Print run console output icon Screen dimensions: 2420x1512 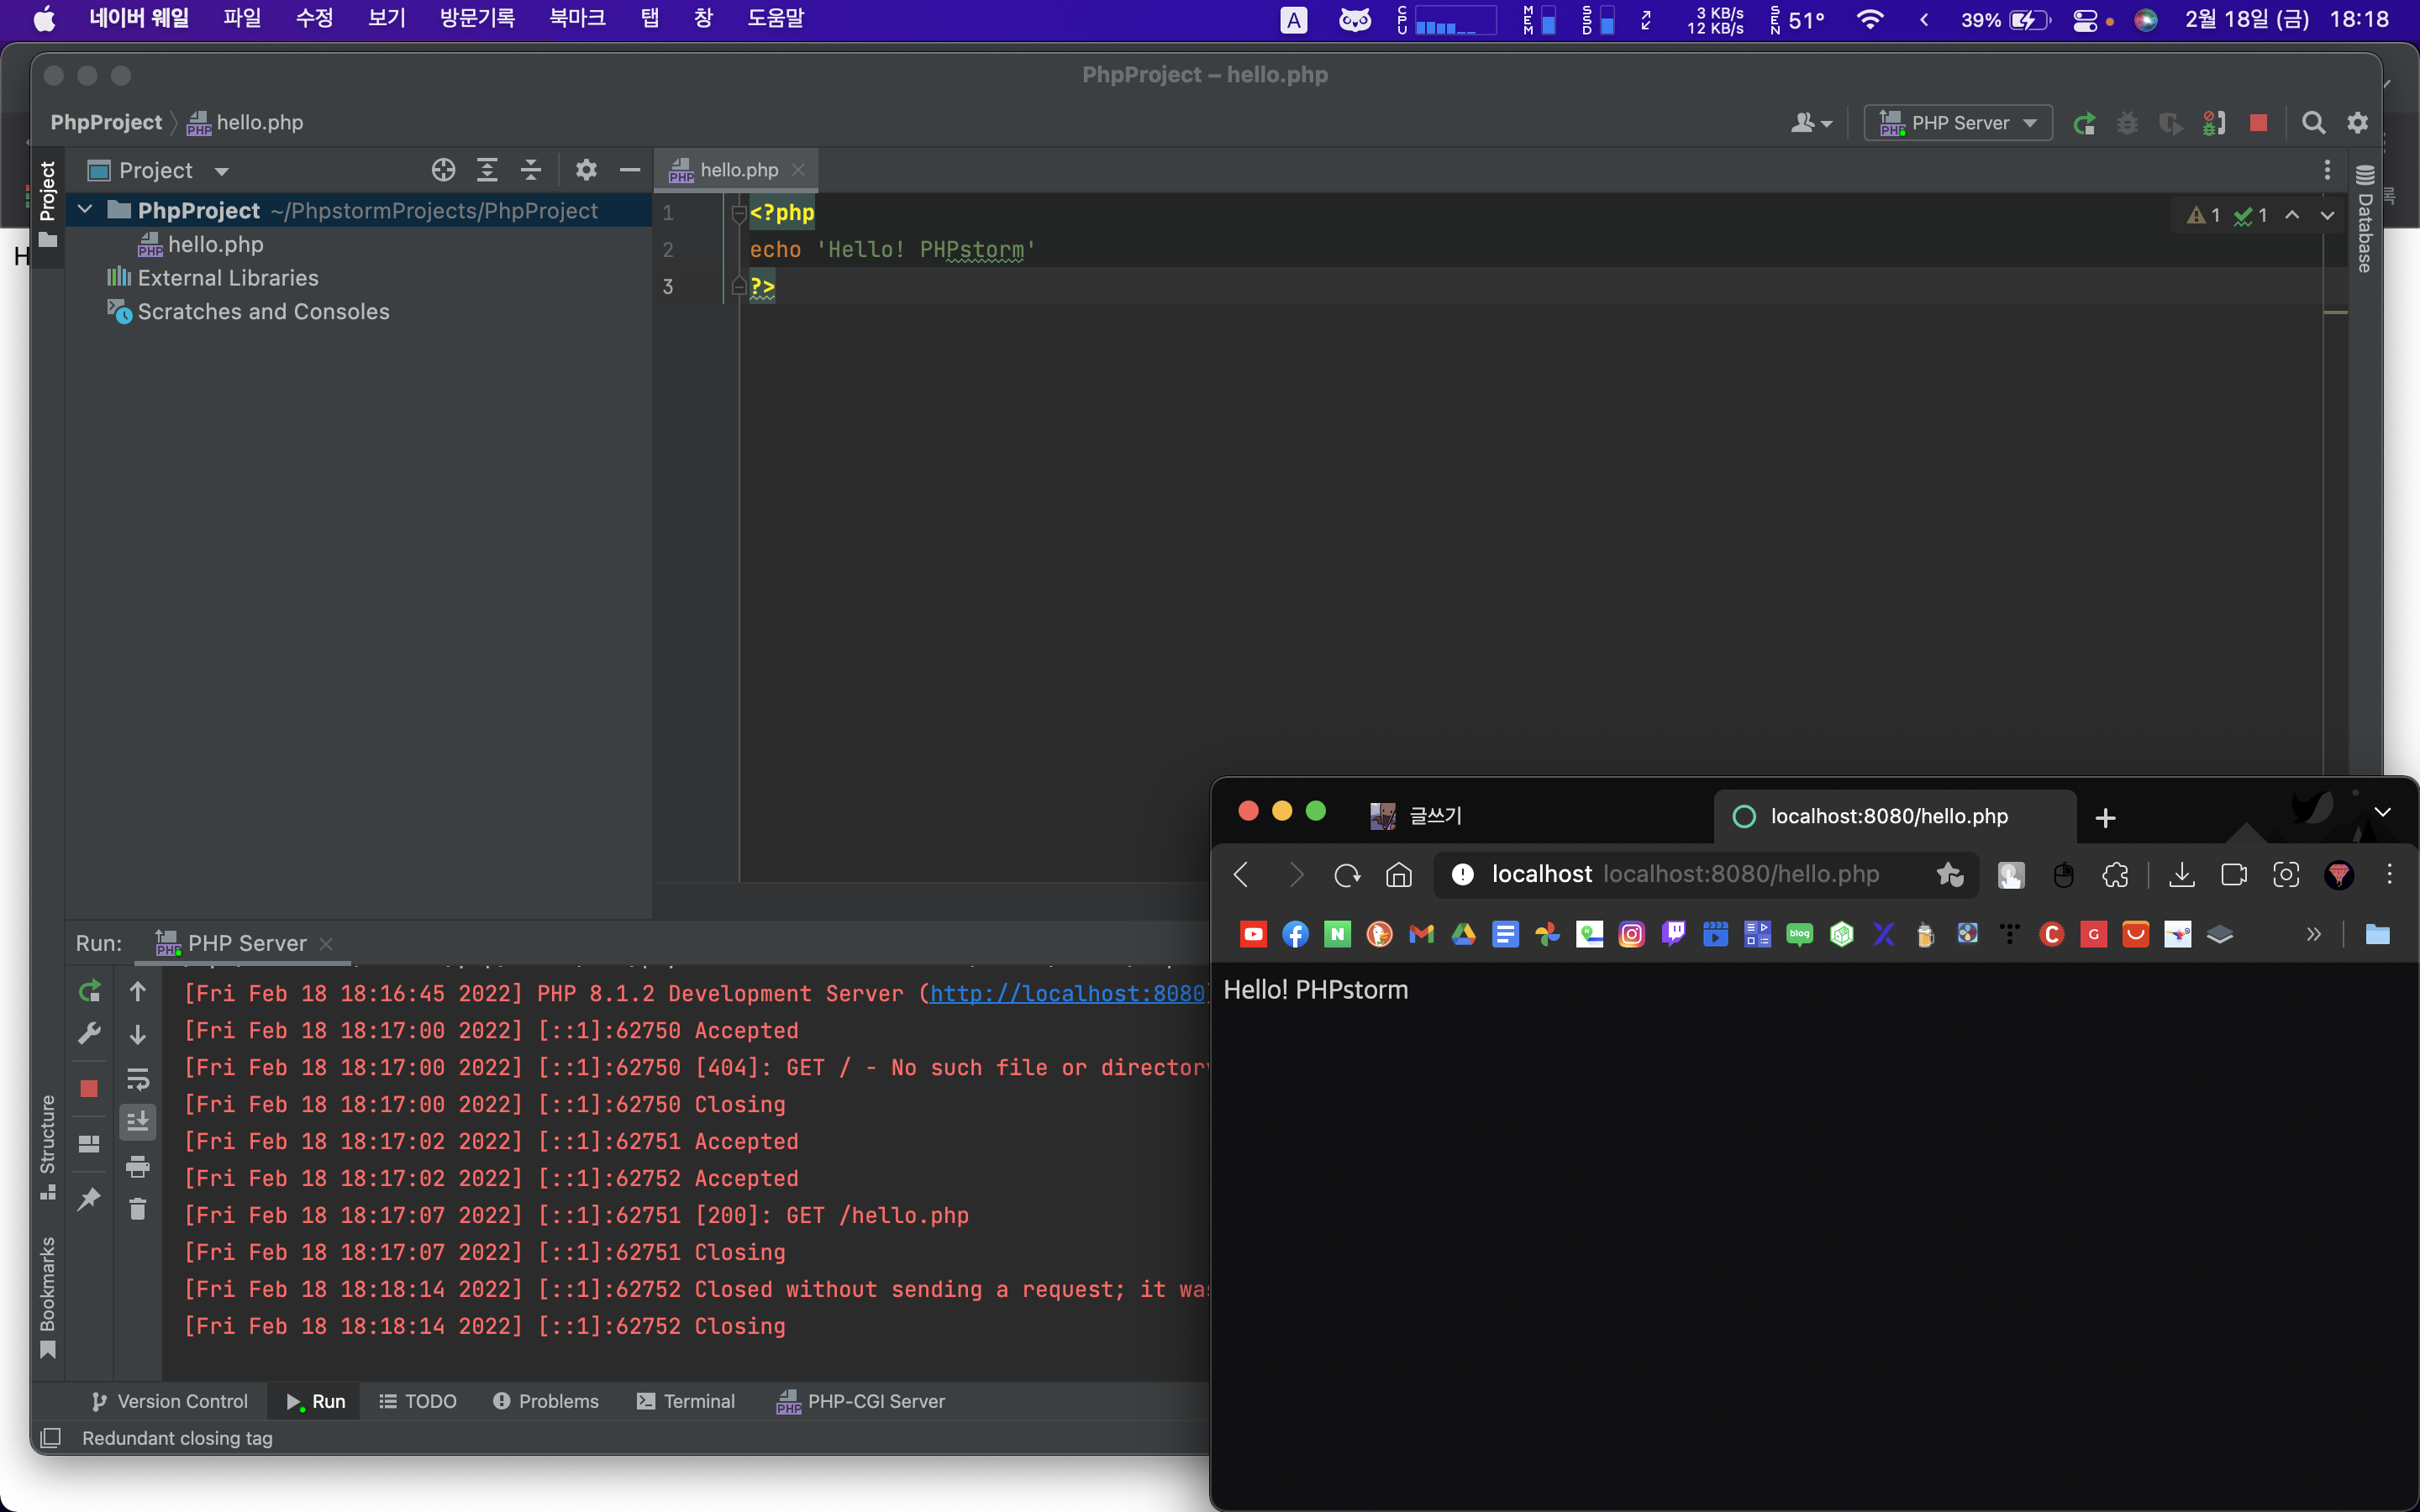pos(138,1166)
